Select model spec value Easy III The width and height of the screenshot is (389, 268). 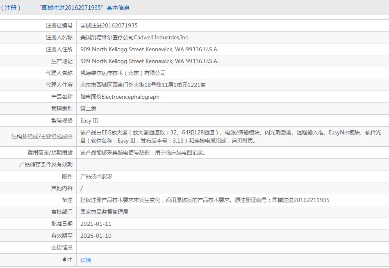click(x=89, y=121)
